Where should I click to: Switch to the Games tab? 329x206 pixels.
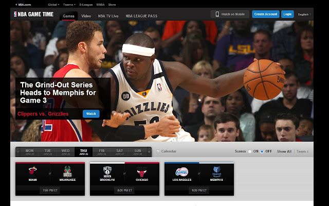pyautogui.click(x=68, y=16)
